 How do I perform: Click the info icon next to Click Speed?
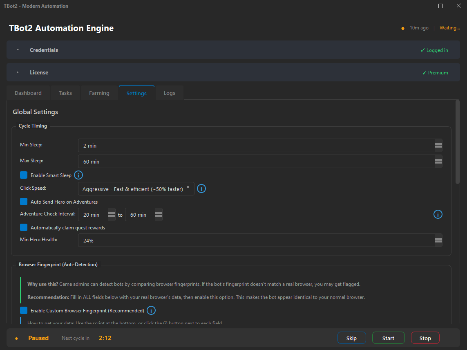pyautogui.click(x=201, y=188)
